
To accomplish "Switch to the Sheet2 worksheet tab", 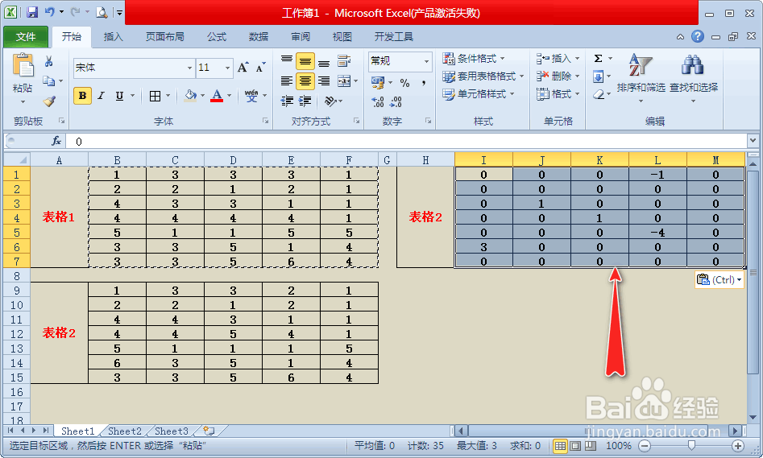I will pos(125,431).
